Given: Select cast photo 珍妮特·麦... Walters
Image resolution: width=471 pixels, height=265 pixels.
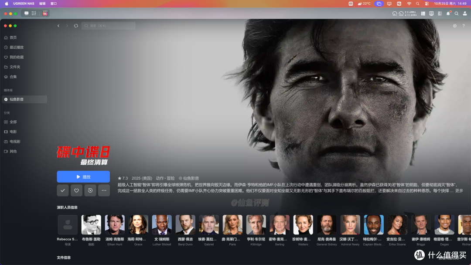Looking at the screenshot, I should [x=303, y=224].
